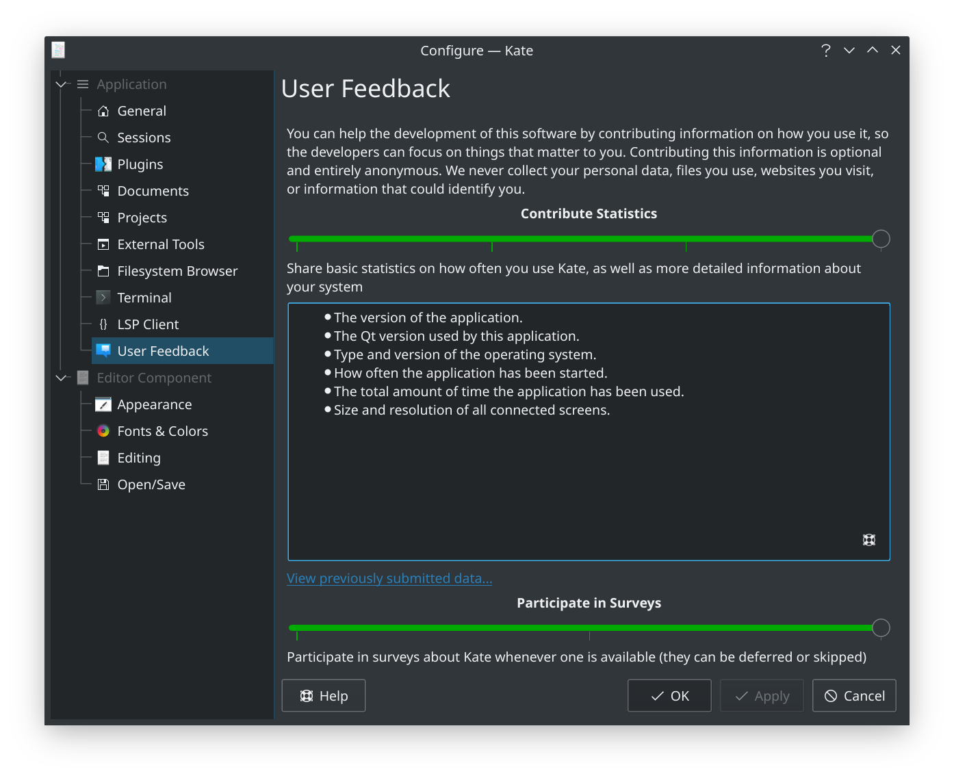Screen dimensions: 954x778
Task: Confirm with the OK button
Action: coord(669,695)
